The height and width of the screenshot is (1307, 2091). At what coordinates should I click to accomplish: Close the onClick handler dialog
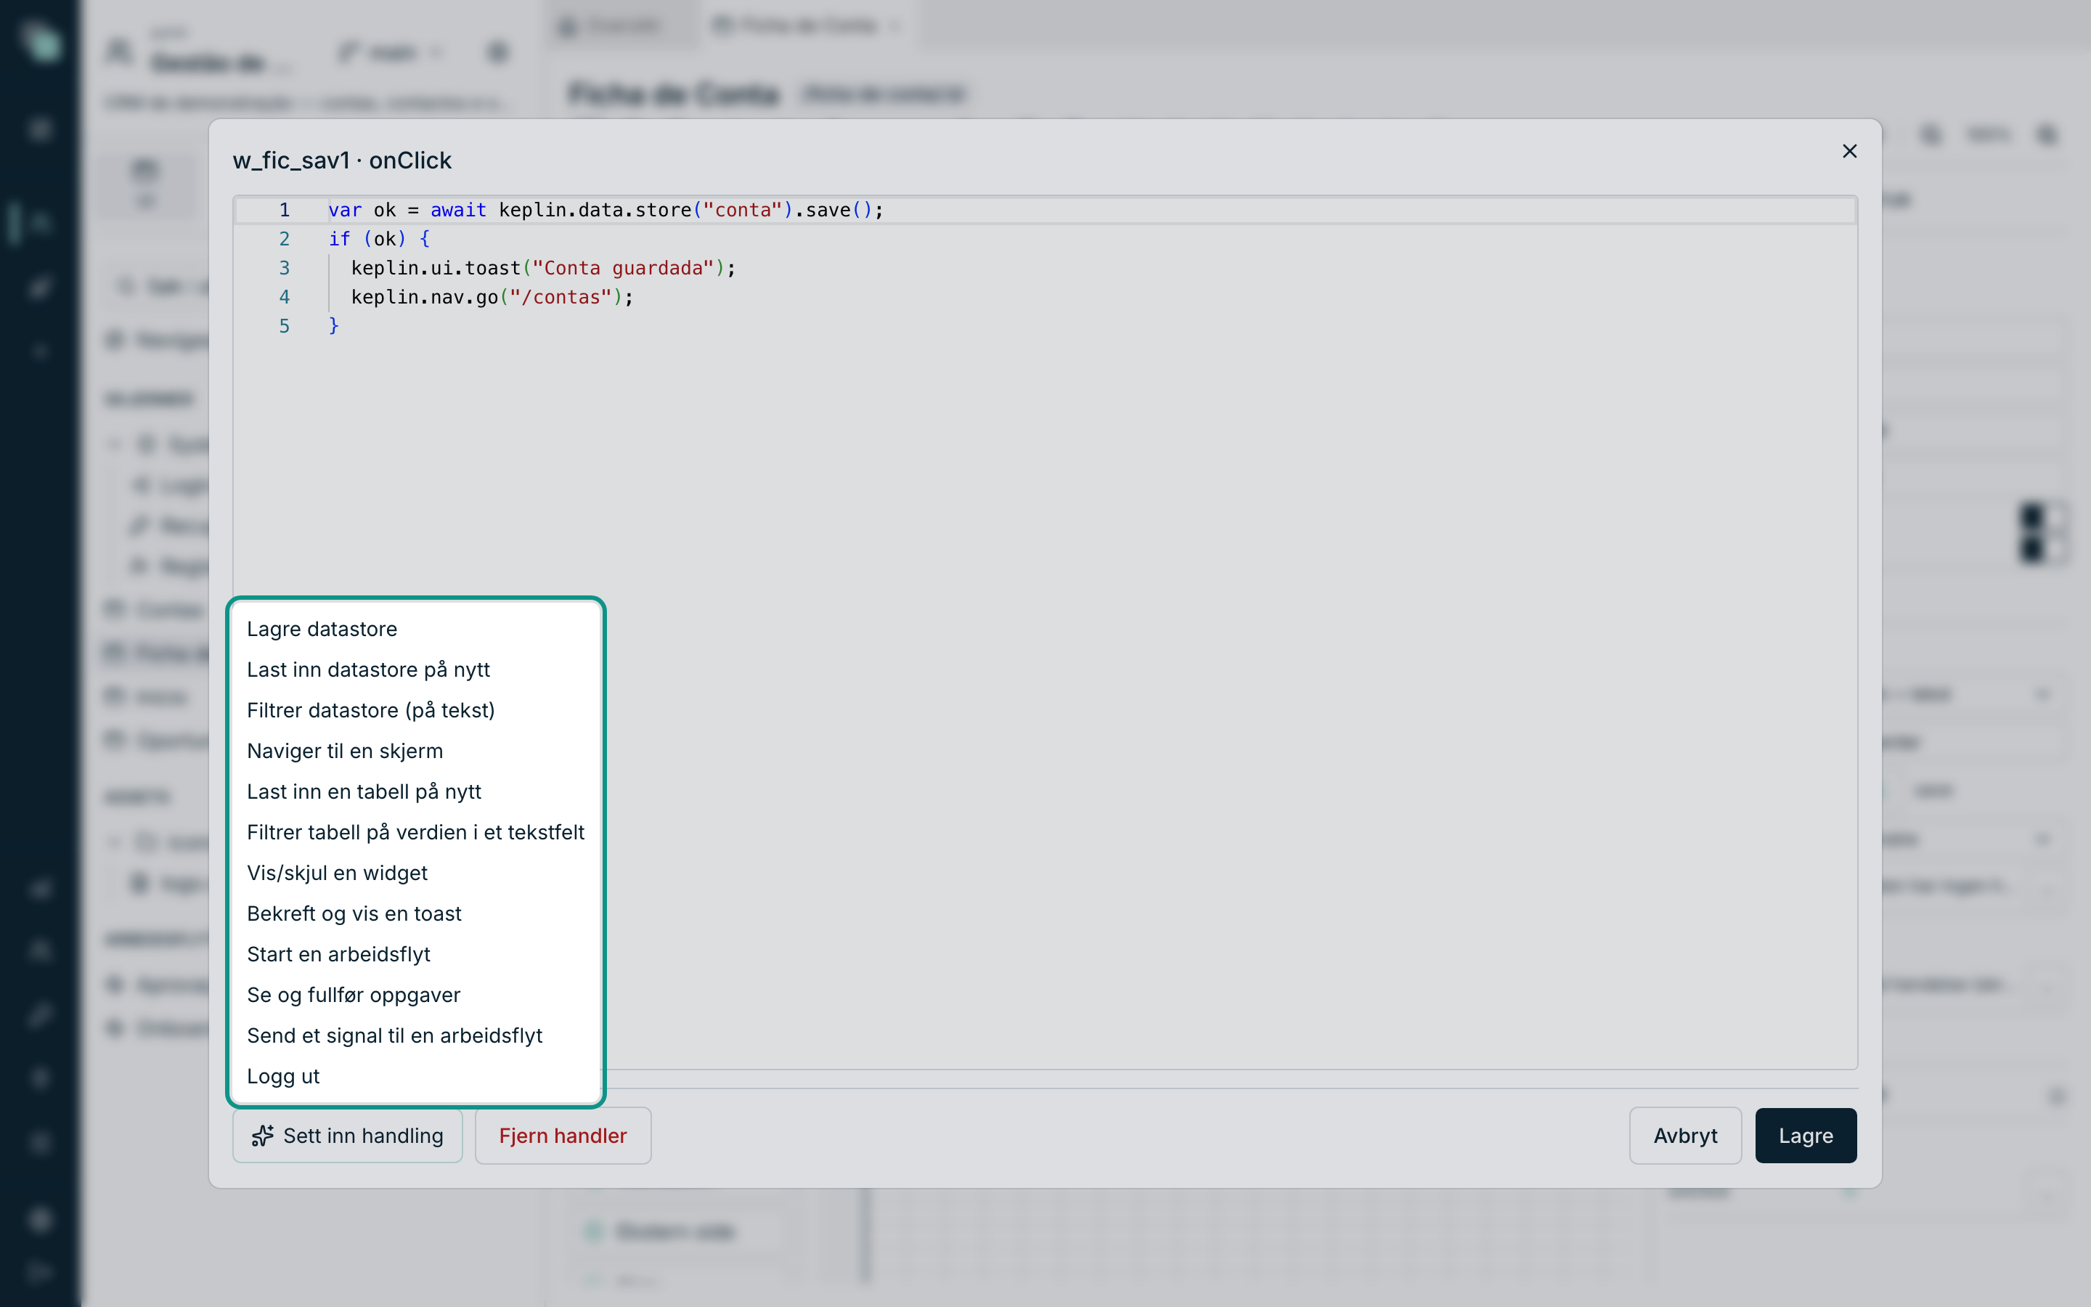1849,151
